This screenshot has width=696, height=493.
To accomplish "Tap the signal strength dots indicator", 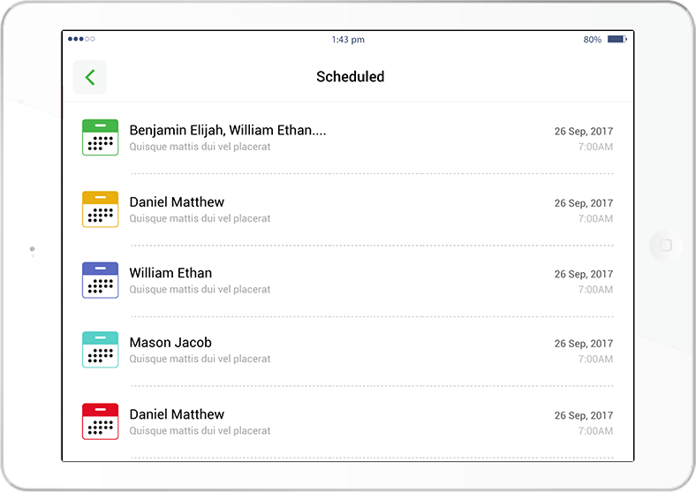I will (81, 40).
